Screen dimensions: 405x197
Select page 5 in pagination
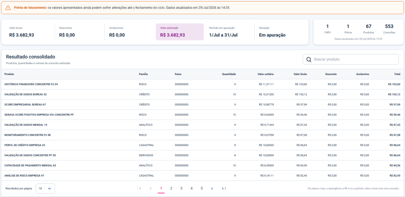tap(202, 188)
